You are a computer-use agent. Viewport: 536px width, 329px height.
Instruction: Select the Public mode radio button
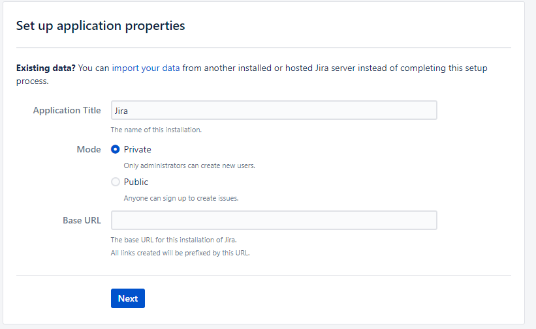coord(115,182)
